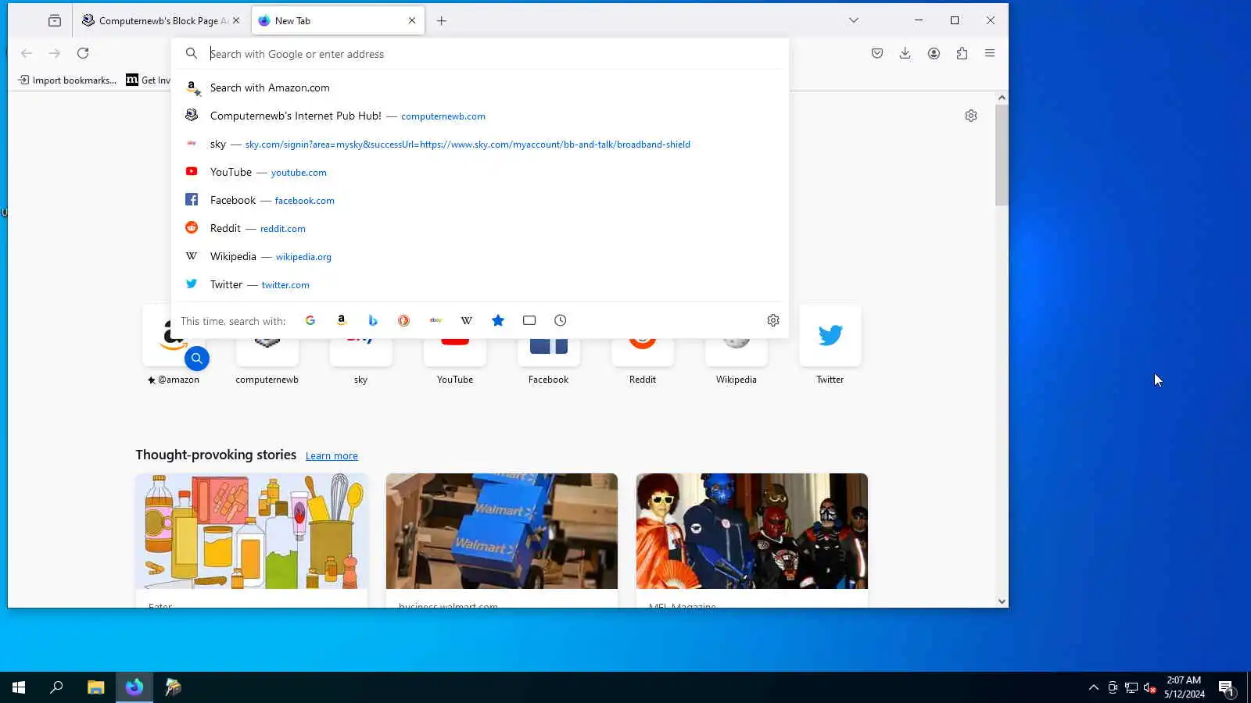Open Firefox View recent browsing icon
Image resolution: width=1251 pixels, height=703 pixels.
pos(55,21)
